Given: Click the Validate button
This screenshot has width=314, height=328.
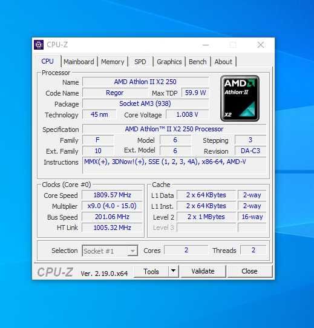Looking at the screenshot, I should pos(203,271).
